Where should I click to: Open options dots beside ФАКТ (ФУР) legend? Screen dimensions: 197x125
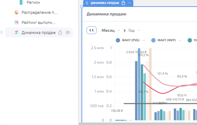tap(180, 40)
